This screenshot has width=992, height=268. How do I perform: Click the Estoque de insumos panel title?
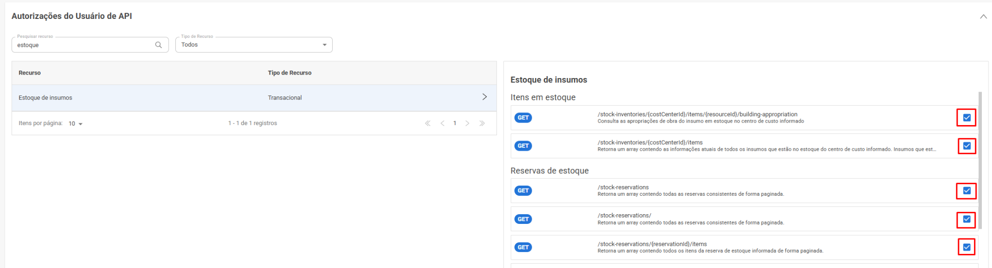click(549, 80)
